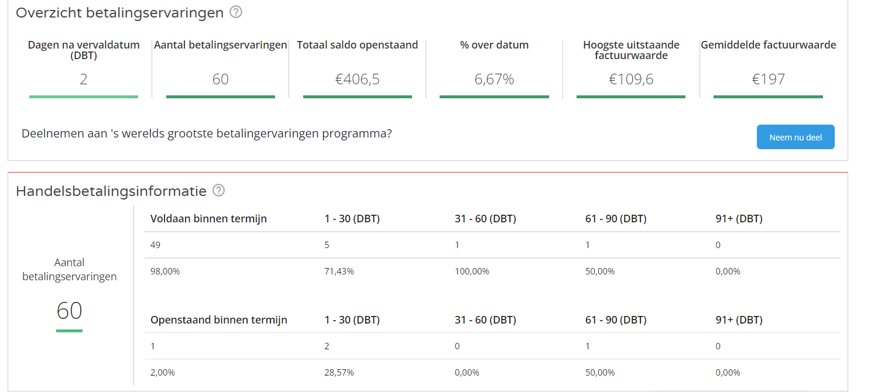Open help icon next to Handelsbetalingsinformatie

pos(219,190)
